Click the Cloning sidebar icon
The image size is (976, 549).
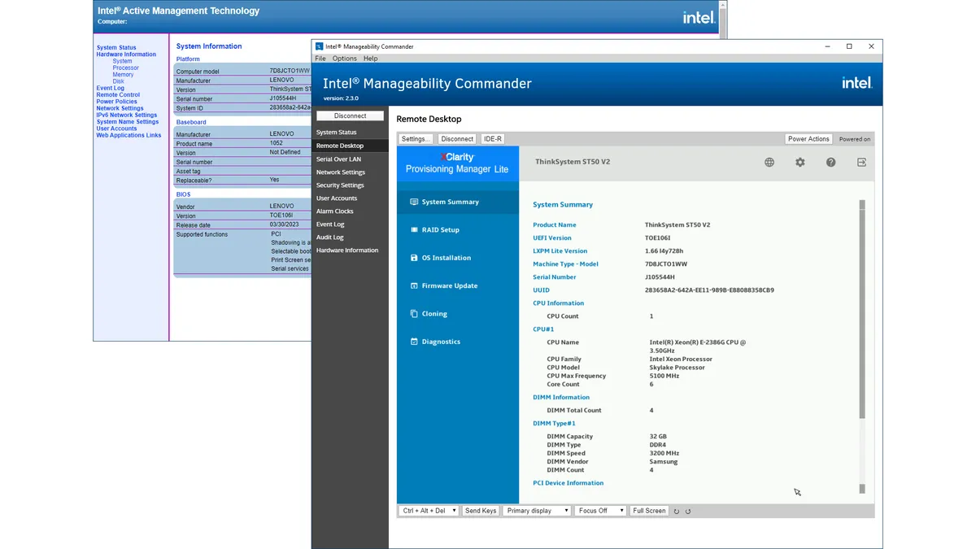(414, 314)
